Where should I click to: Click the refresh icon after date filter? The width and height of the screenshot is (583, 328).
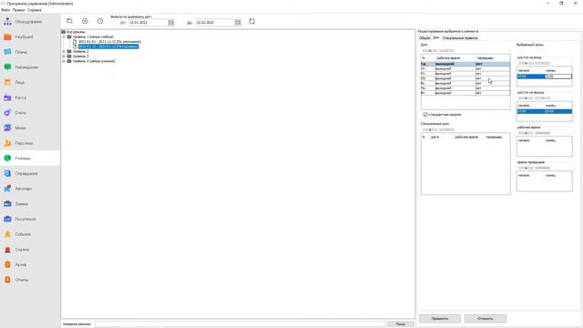[252, 22]
